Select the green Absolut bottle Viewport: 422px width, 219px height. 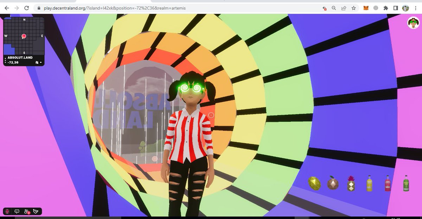[406, 183]
